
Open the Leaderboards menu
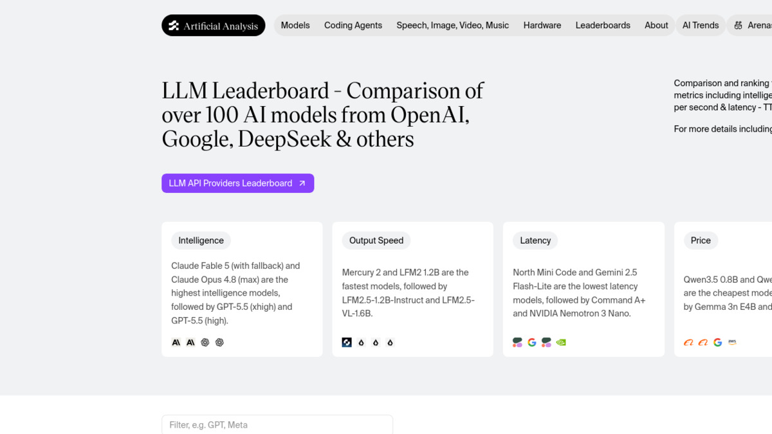coord(603,26)
